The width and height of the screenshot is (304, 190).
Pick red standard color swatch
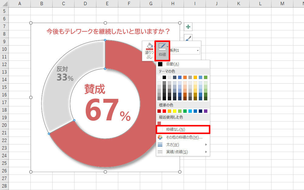pos(164,111)
